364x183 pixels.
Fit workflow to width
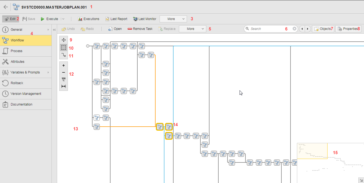pos(64,86)
